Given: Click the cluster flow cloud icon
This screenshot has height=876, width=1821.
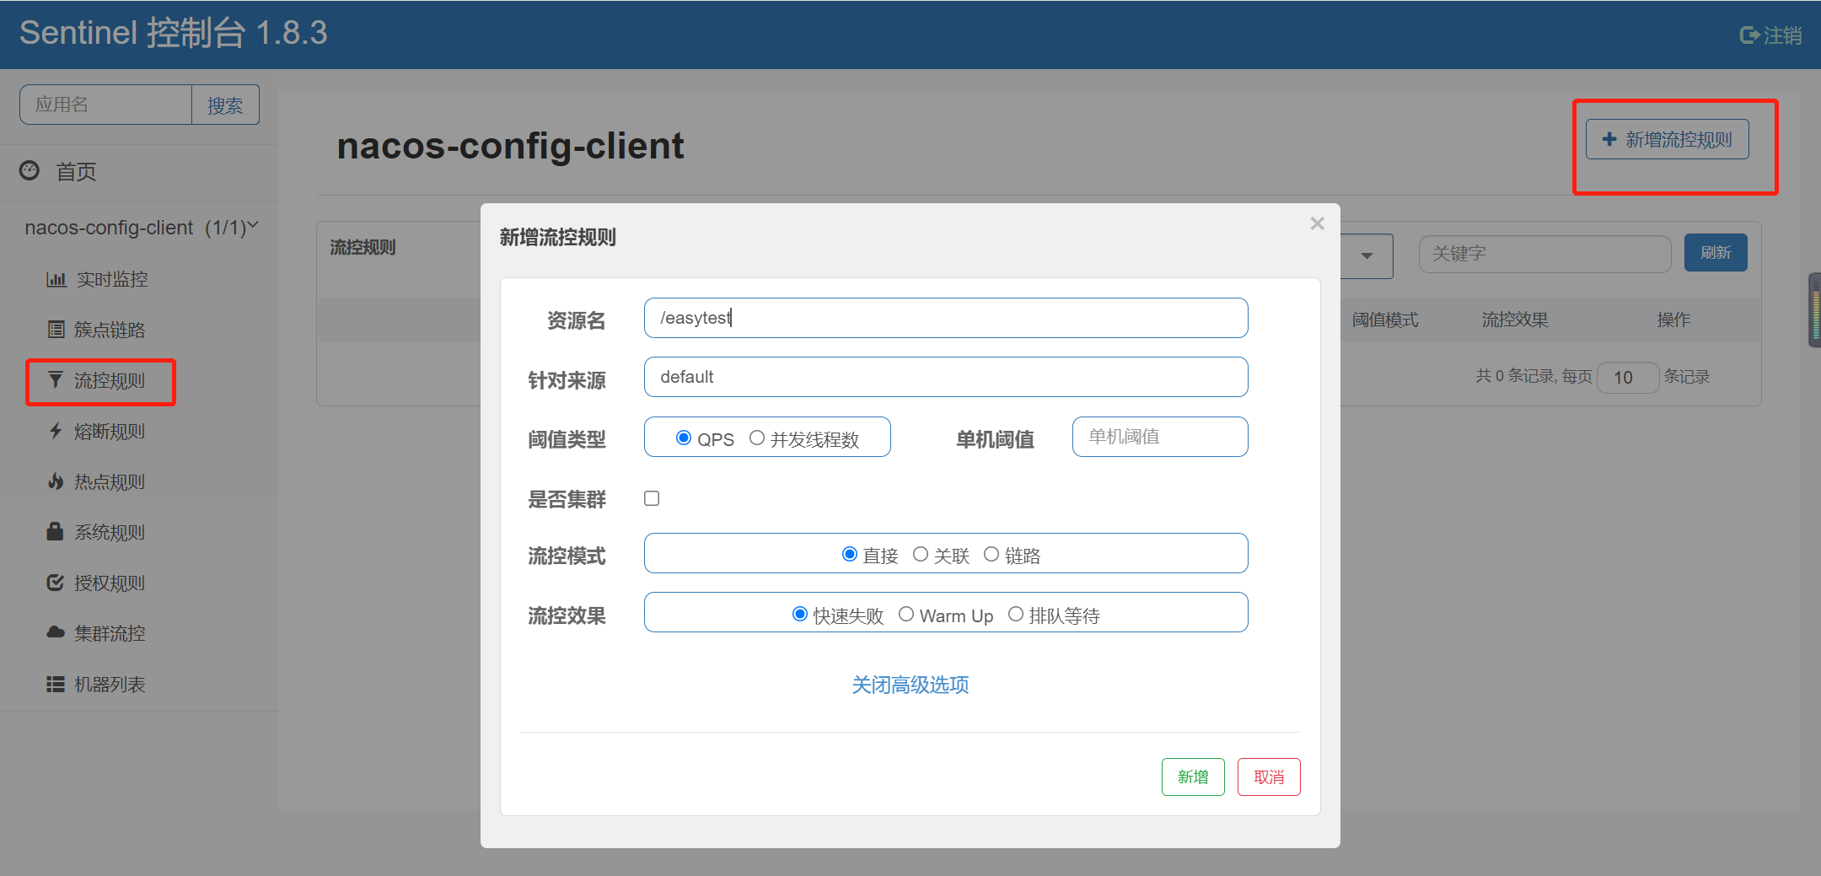Looking at the screenshot, I should click(56, 632).
